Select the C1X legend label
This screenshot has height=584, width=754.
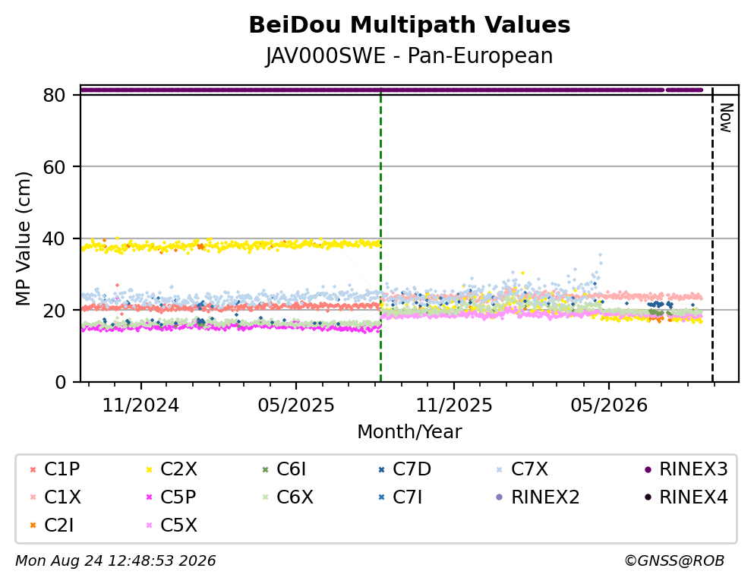click(x=62, y=497)
